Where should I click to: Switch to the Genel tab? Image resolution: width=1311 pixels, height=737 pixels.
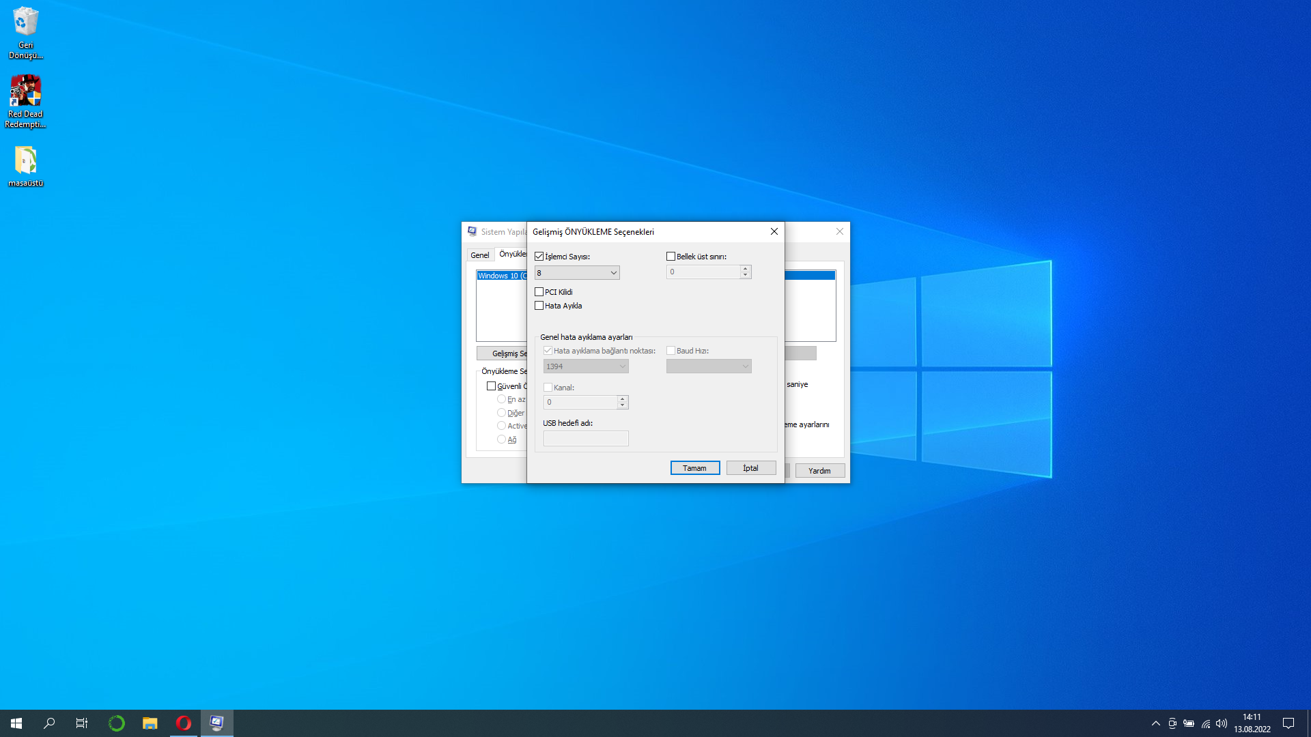point(479,255)
